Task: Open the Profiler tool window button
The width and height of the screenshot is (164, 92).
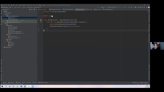Action: [35, 83]
